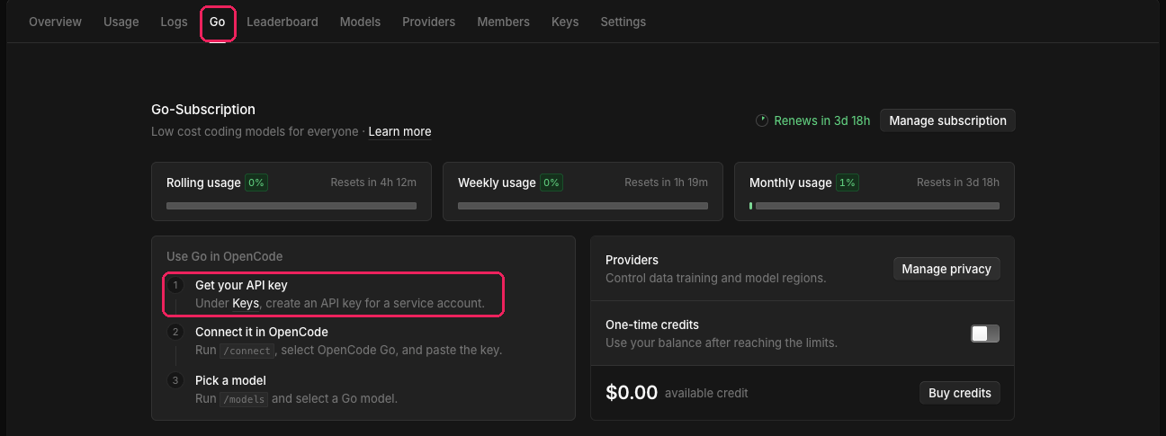Click the "Pick a model" heading
Image resolution: width=1166 pixels, height=436 pixels.
pyautogui.click(x=230, y=380)
